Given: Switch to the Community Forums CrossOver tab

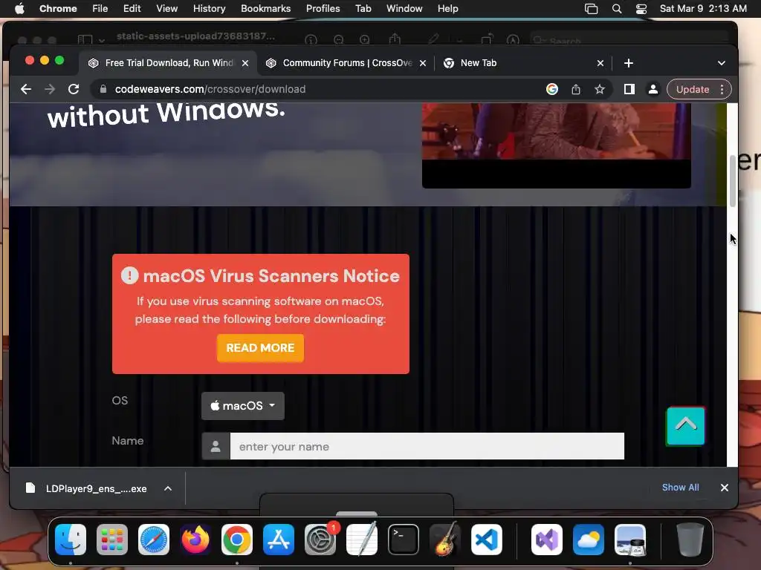Looking at the screenshot, I should click(348, 63).
